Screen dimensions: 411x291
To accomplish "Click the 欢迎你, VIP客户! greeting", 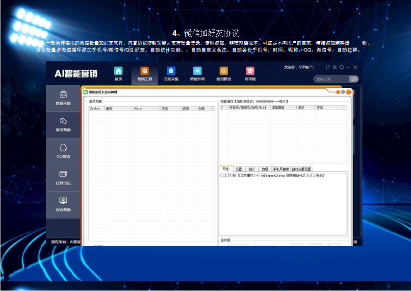I will (299, 67).
